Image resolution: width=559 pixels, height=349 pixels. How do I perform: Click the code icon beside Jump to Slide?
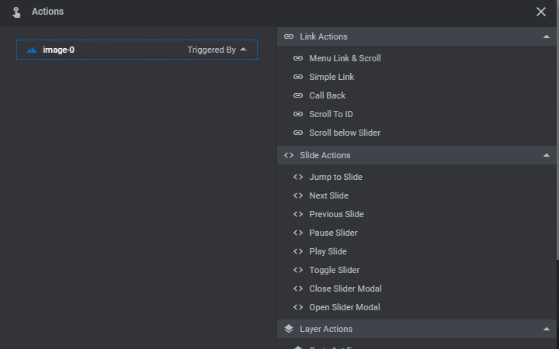(x=298, y=177)
